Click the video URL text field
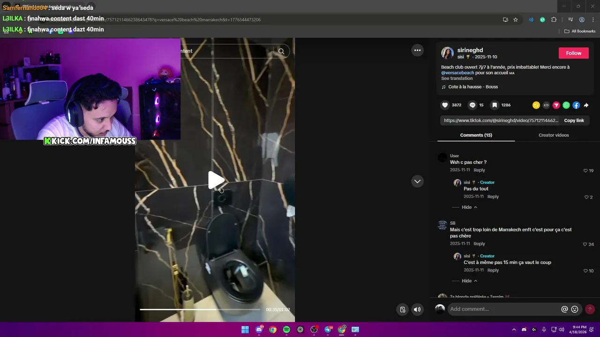 pos(501,120)
